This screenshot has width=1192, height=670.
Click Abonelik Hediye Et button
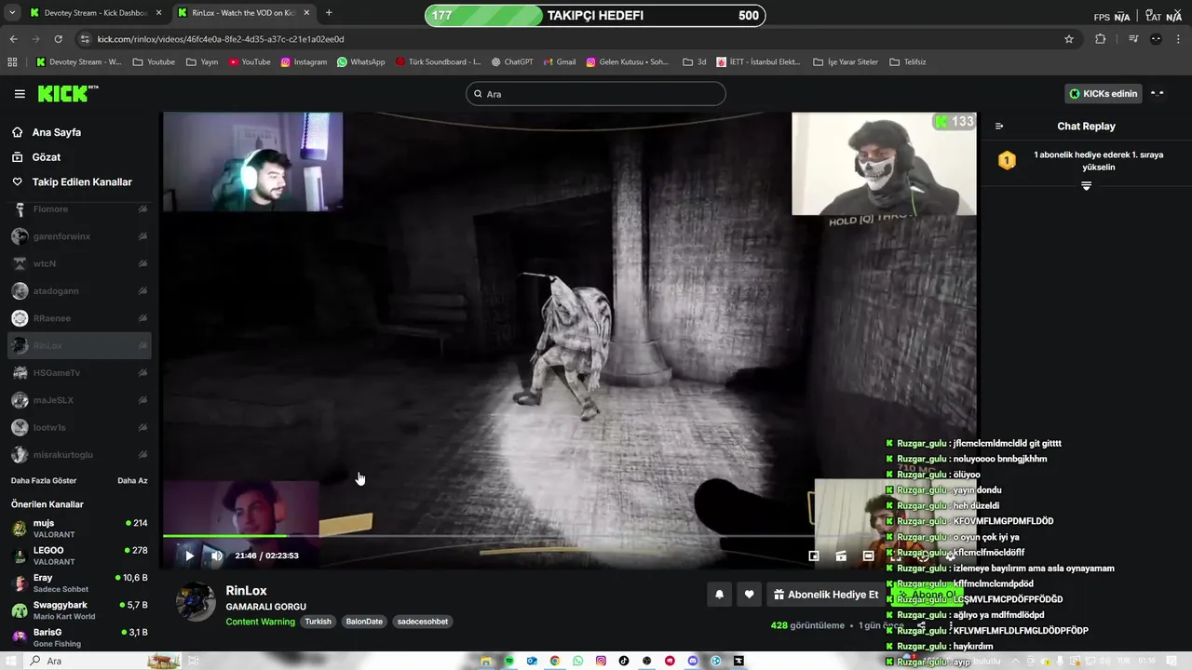click(825, 595)
